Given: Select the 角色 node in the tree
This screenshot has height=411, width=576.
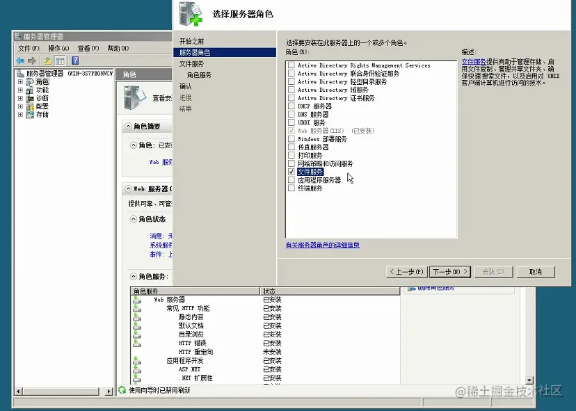Looking at the screenshot, I should (x=42, y=81).
